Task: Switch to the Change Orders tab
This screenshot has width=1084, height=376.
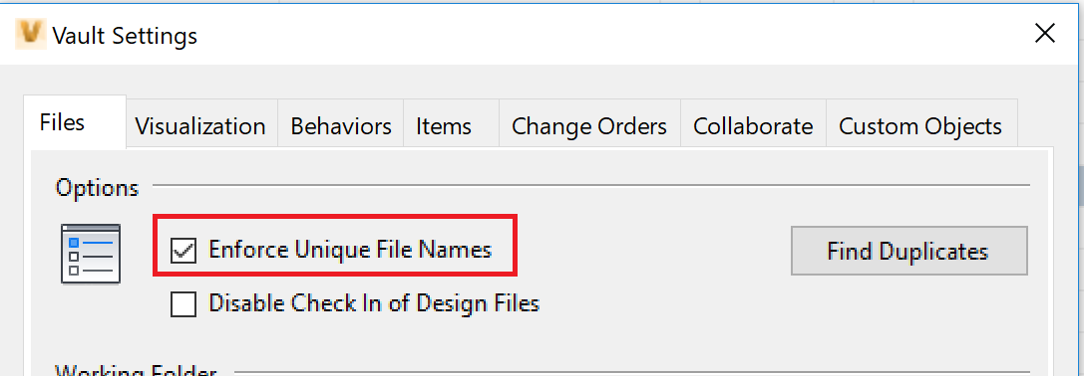Action: tap(589, 126)
